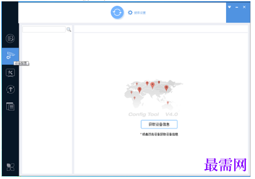Open the title bar dropdown menu arrow
The width and height of the screenshot is (255, 179).
tap(230, 7)
